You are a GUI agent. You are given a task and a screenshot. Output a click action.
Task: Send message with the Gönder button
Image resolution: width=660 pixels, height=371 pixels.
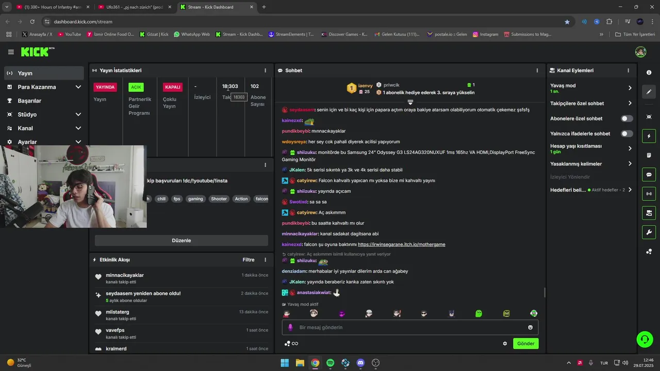[x=525, y=344]
